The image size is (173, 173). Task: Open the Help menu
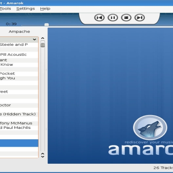click(45, 9)
